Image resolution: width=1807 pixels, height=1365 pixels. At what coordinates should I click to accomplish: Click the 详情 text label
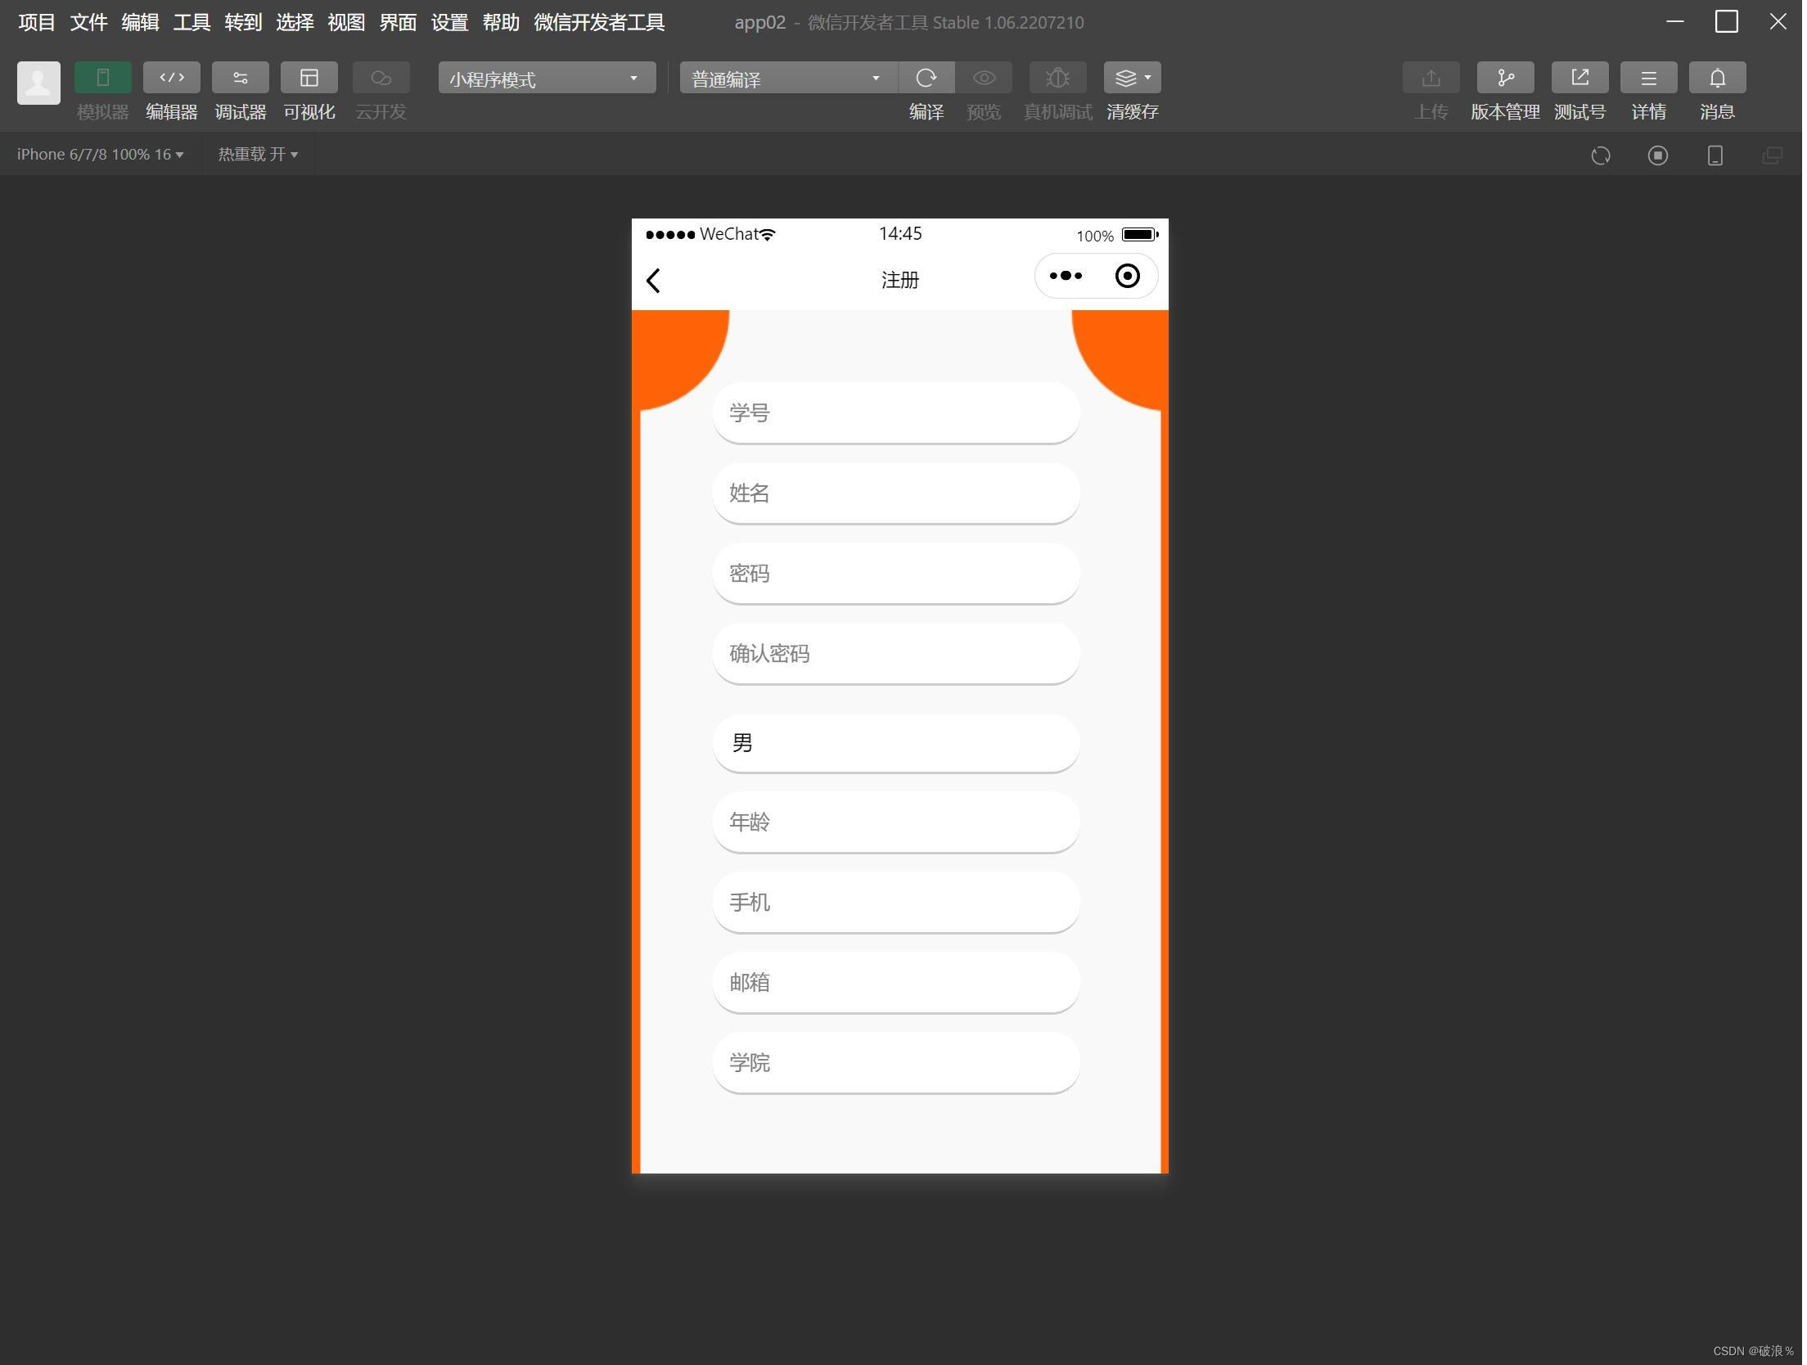[x=1648, y=112]
